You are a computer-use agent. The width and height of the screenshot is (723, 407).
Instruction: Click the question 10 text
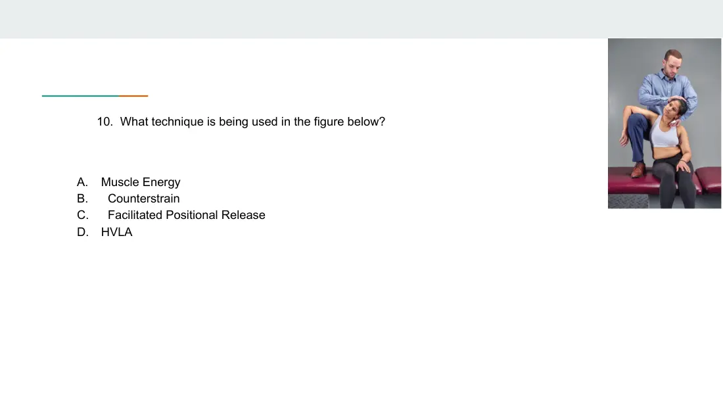coord(241,122)
